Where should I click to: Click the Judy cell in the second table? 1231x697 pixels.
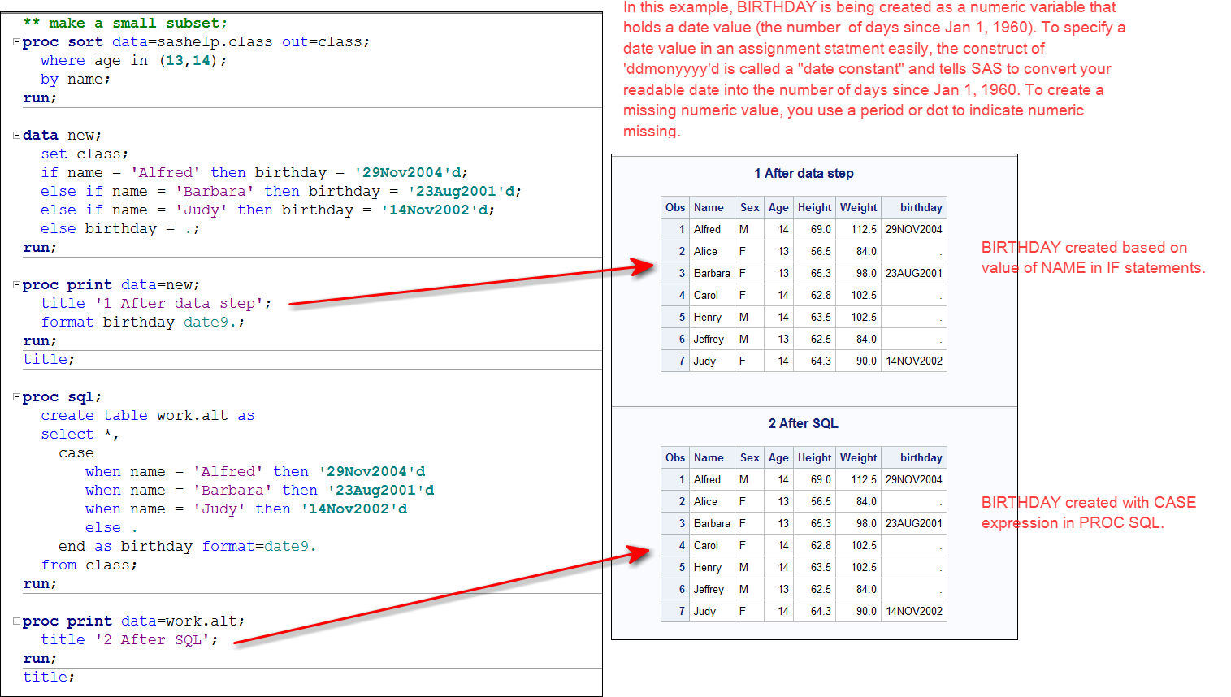713,611
